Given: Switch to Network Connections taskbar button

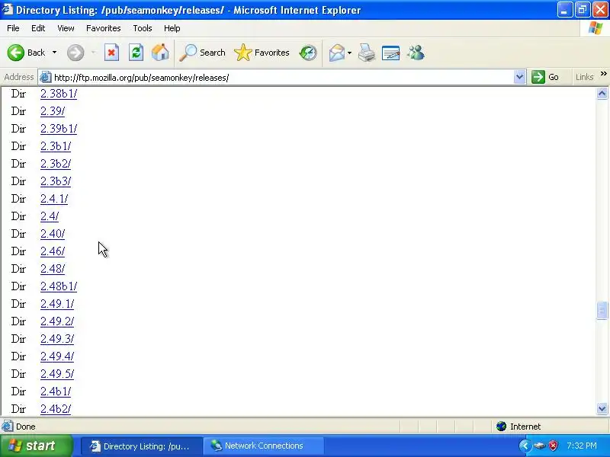Looking at the screenshot, I should pos(264,446).
